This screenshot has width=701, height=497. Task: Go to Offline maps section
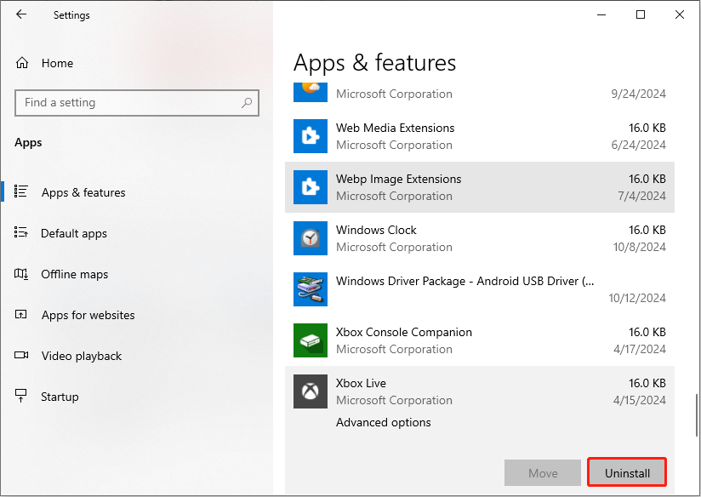tap(75, 274)
